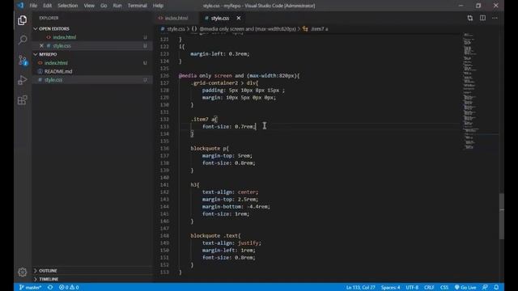Screen dimensions: 518x291
Task: Open the Terminal menu
Action: pos(137,6)
